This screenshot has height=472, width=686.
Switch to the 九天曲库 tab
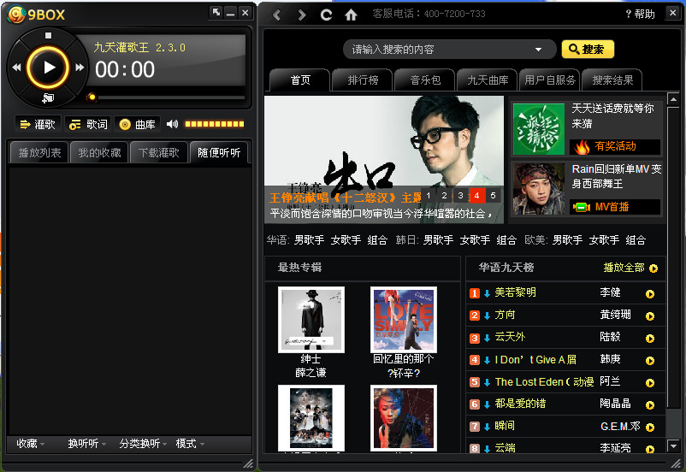(x=488, y=80)
